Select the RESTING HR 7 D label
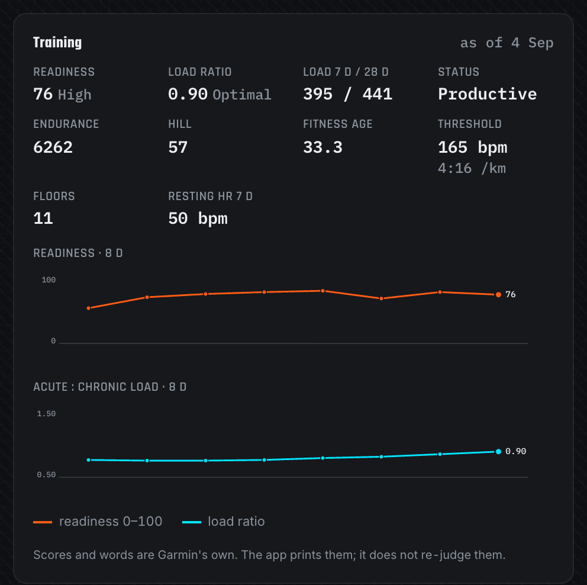 coord(211,196)
